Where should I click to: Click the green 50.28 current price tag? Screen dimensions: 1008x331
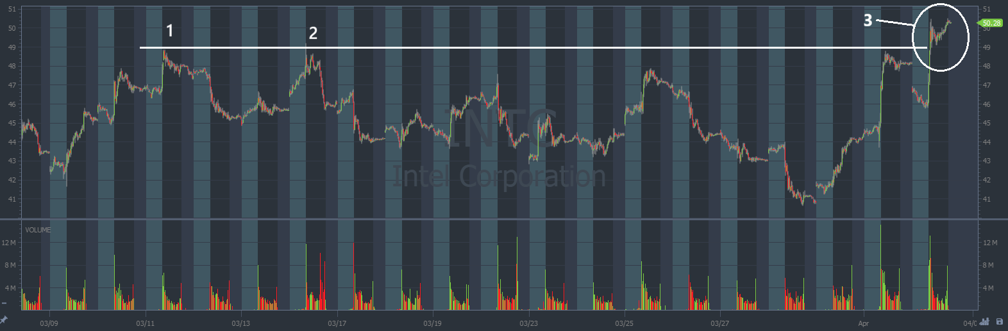(x=991, y=23)
